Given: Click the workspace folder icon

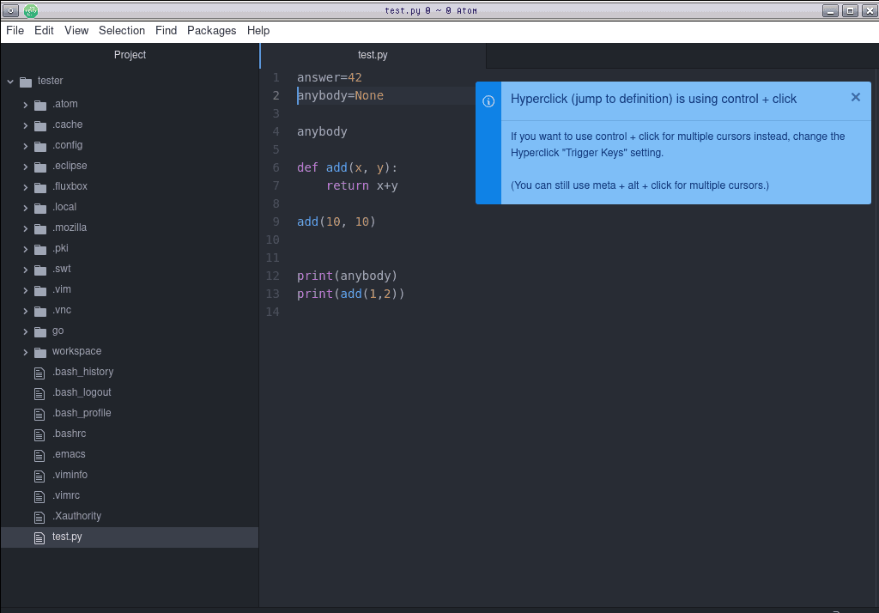Looking at the screenshot, I should click(40, 352).
